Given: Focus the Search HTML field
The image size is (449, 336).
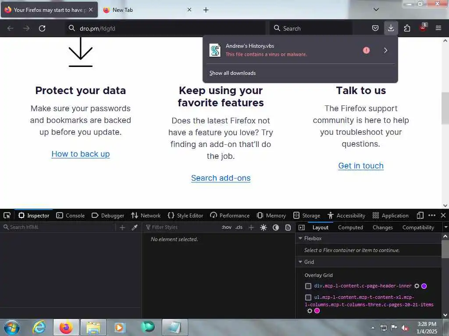Looking at the screenshot, I should click(59, 227).
